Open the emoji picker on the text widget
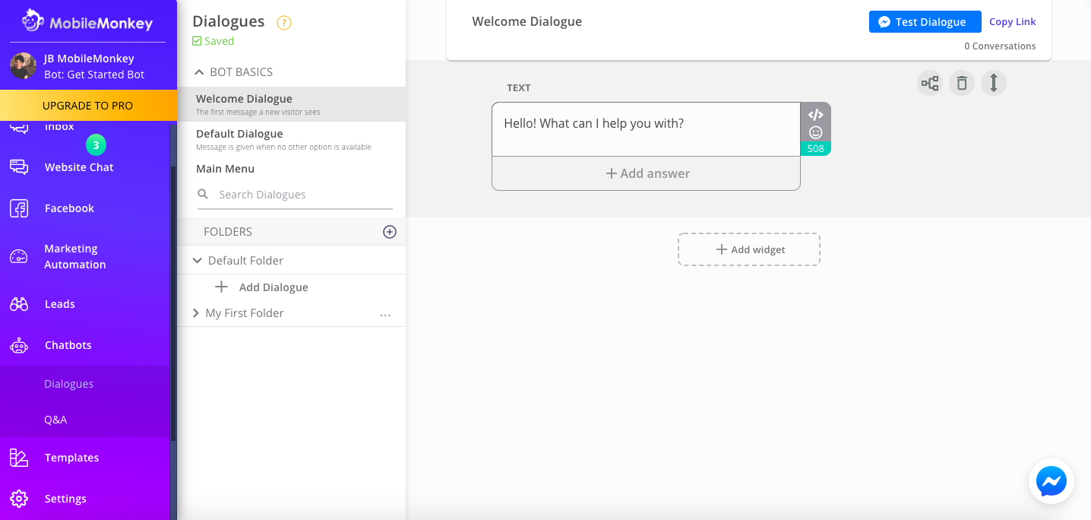This screenshot has width=1091, height=520. click(x=816, y=132)
